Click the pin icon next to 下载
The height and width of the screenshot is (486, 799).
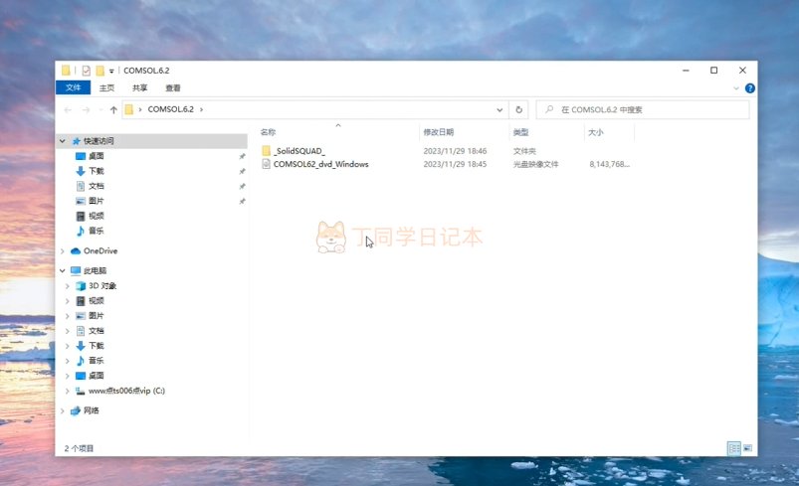(x=242, y=171)
